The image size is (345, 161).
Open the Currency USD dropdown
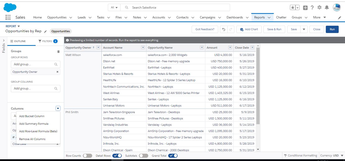coord(332,155)
